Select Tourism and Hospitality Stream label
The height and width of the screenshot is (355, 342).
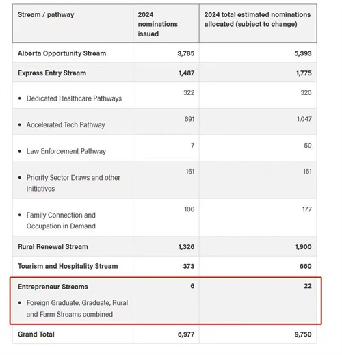tap(68, 266)
